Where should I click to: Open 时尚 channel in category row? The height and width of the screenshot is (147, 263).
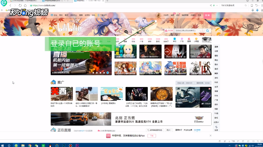(133, 40)
